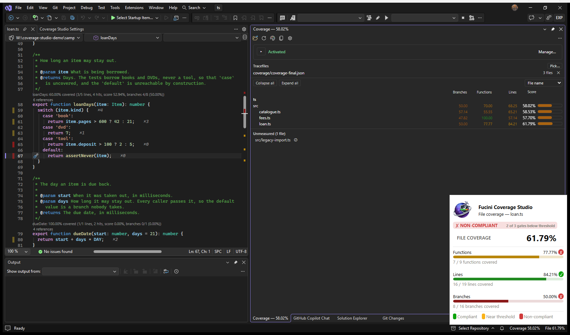Click the Expand all button
The width and height of the screenshot is (570, 335).
[290, 83]
